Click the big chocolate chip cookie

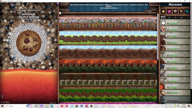click(x=29, y=43)
